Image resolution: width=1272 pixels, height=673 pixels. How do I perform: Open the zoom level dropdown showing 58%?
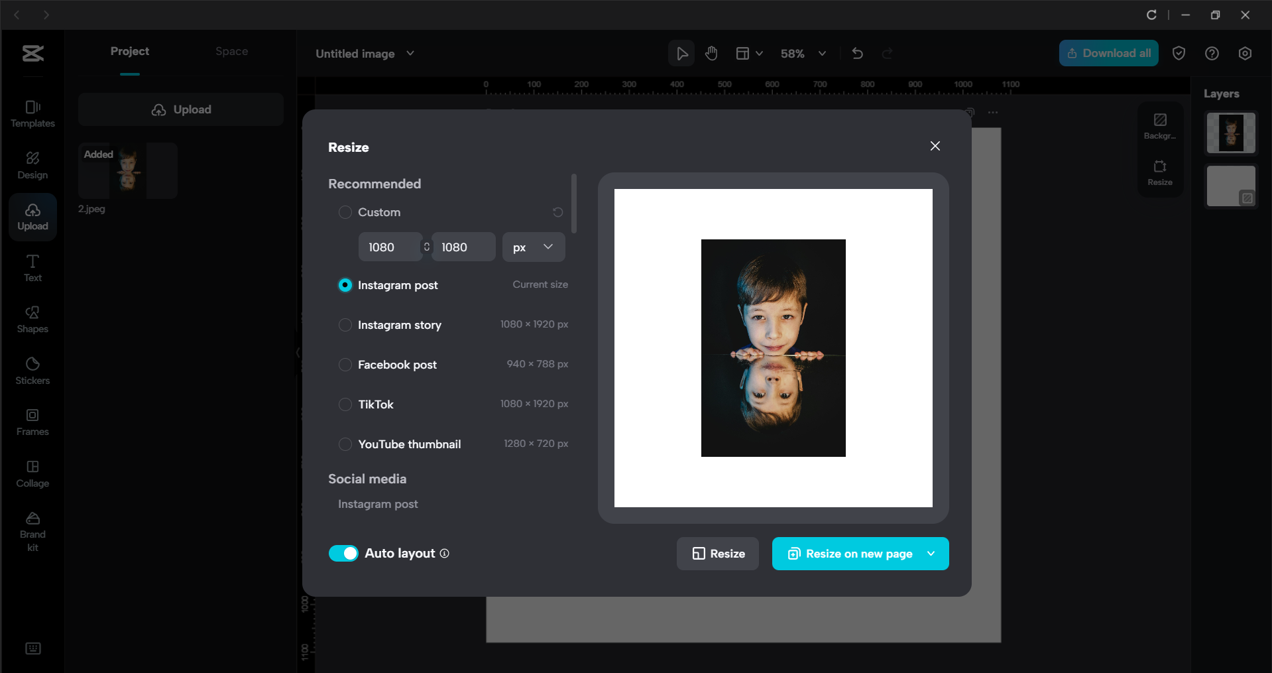tap(803, 53)
